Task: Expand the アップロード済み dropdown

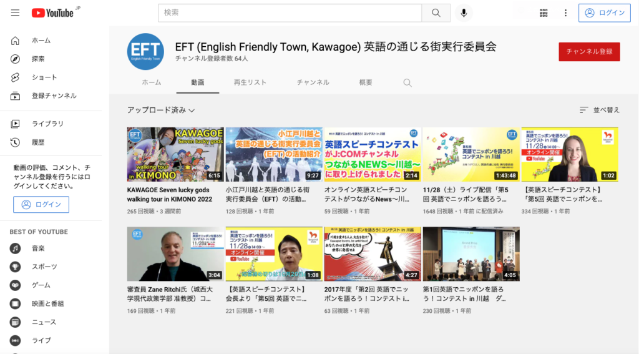Action: point(160,110)
